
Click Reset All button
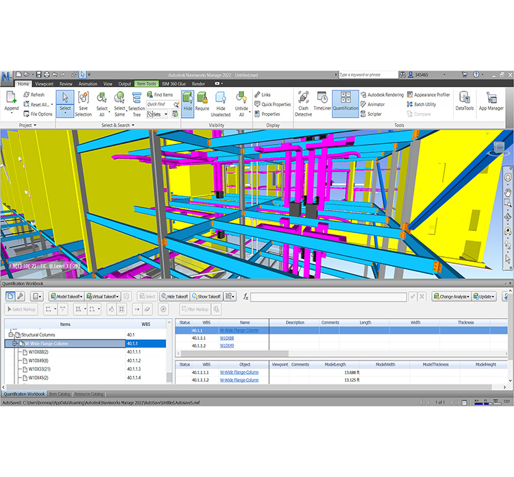click(38, 105)
